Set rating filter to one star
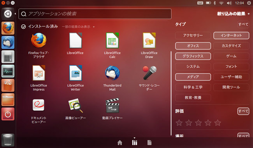This screenshot has height=148, width=253. tap(179, 123)
